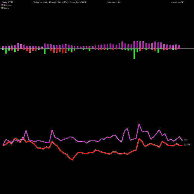Click the 'Matthews Int' company name text

pyautogui.click(x=114, y=2)
